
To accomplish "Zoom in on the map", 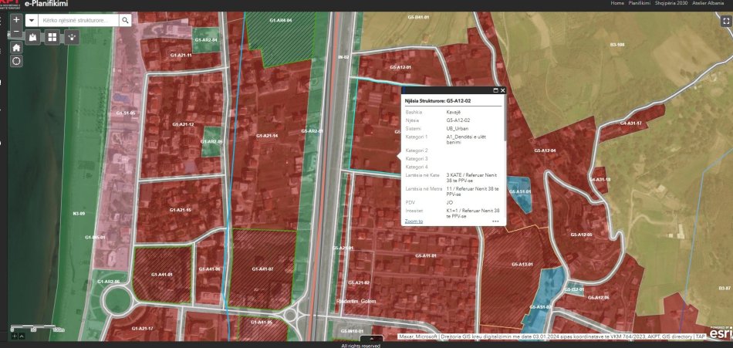I will [16, 19].
